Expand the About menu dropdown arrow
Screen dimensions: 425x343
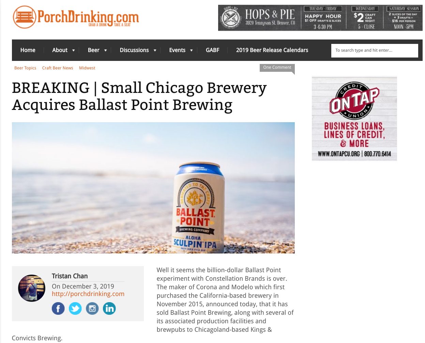[x=73, y=50]
